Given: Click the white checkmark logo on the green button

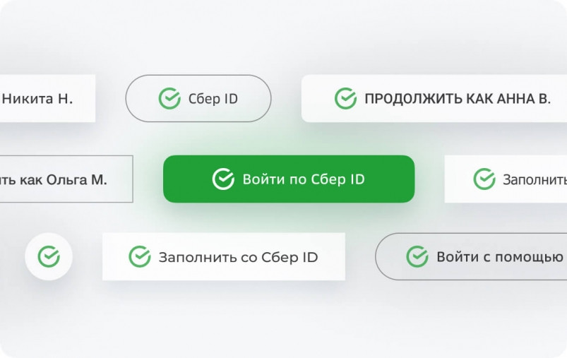Looking at the screenshot, I should pos(223,179).
